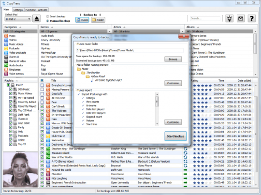
Task: Open the Select iPod dropdown
Action: click(18, 19)
